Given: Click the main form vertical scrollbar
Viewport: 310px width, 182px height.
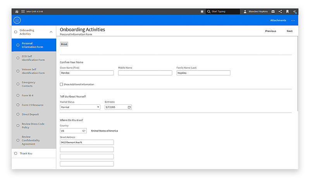Looking at the screenshot, I should 297,74.
